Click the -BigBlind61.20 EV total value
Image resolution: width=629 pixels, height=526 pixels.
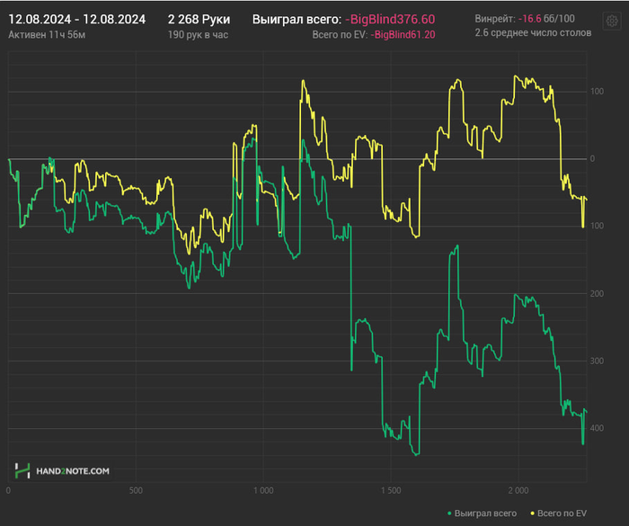(403, 35)
